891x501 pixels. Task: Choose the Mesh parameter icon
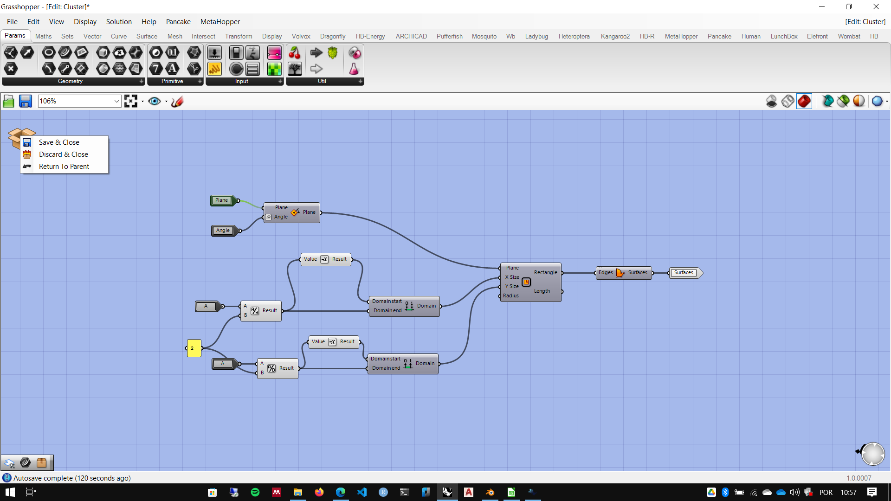pyautogui.click(x=119, y=69)
